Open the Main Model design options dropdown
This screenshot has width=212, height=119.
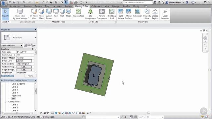pos(151,117)
